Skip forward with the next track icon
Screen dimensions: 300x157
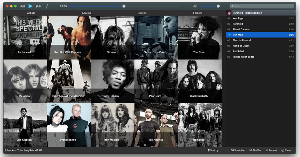tap(39, 6)
